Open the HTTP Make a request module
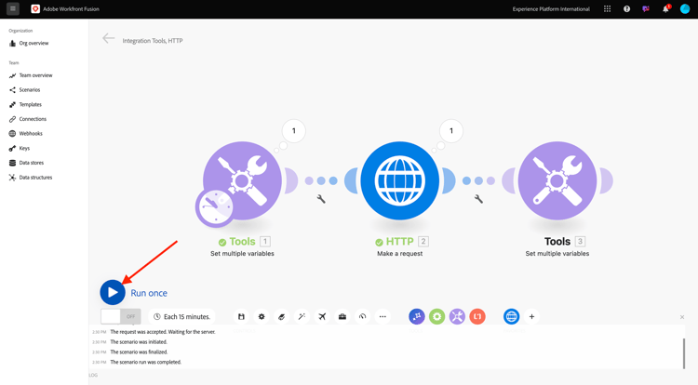Image resolution: width=698 pixels, height=385 pixels. [x=400, y=180]
